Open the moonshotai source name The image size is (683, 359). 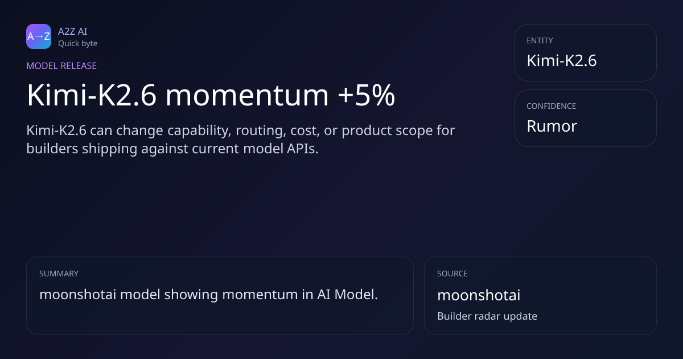pyautogui.click(x=479, y=295)
